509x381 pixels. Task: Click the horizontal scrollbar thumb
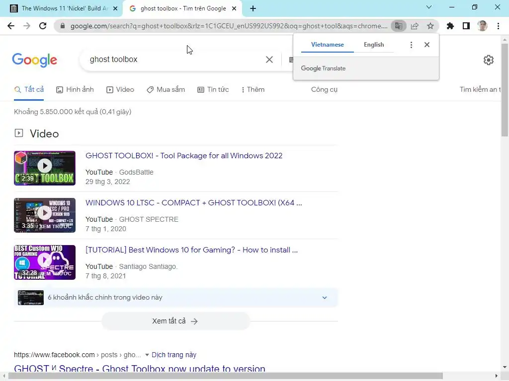(x=226, y=376)
